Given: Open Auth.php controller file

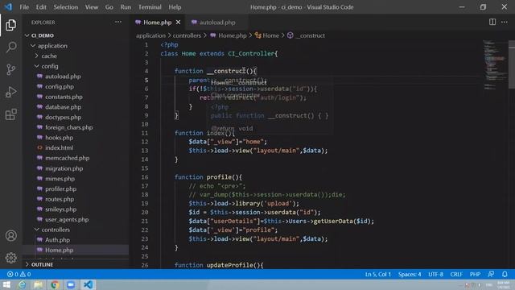Looking at the screenshot, I should pyautogui.click(x=57, y=240).
